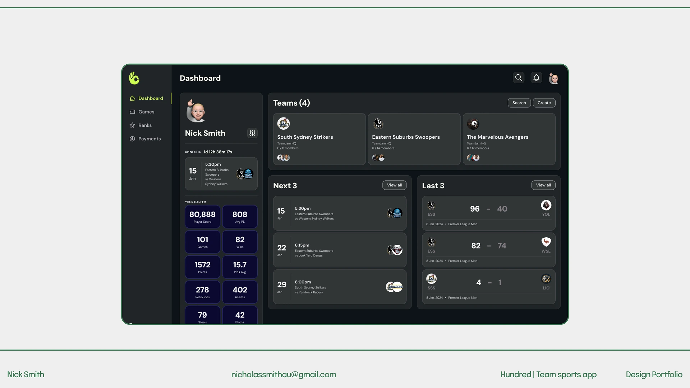The width and height of the screenshot is (690, 388).
Task: Click Eastern Suburbs Swoopers magpie logo
Action: [x=378, y=124]
